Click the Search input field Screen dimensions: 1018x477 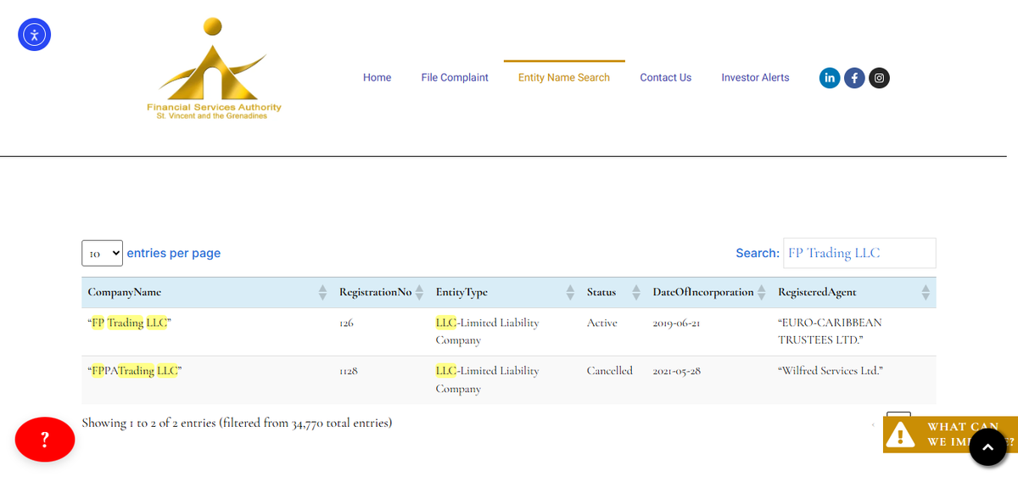coord(859,253)
